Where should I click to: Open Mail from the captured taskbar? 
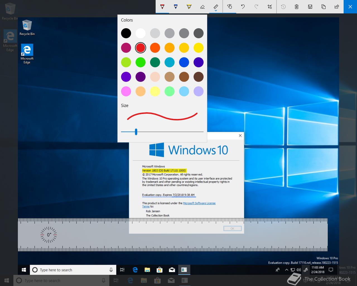[x=172, y=270]
